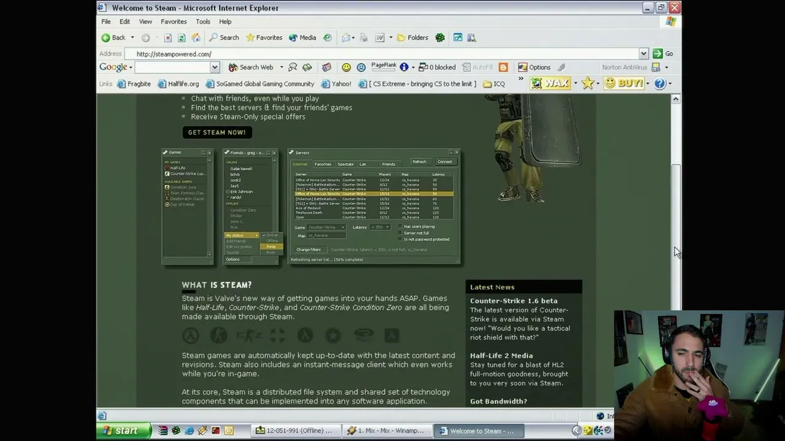Open the Favorites pane
The height and width of the screenshot is (441, 785).
point(264,37)
